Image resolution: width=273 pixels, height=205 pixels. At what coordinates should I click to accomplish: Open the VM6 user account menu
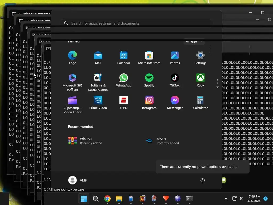pos(78,180)
